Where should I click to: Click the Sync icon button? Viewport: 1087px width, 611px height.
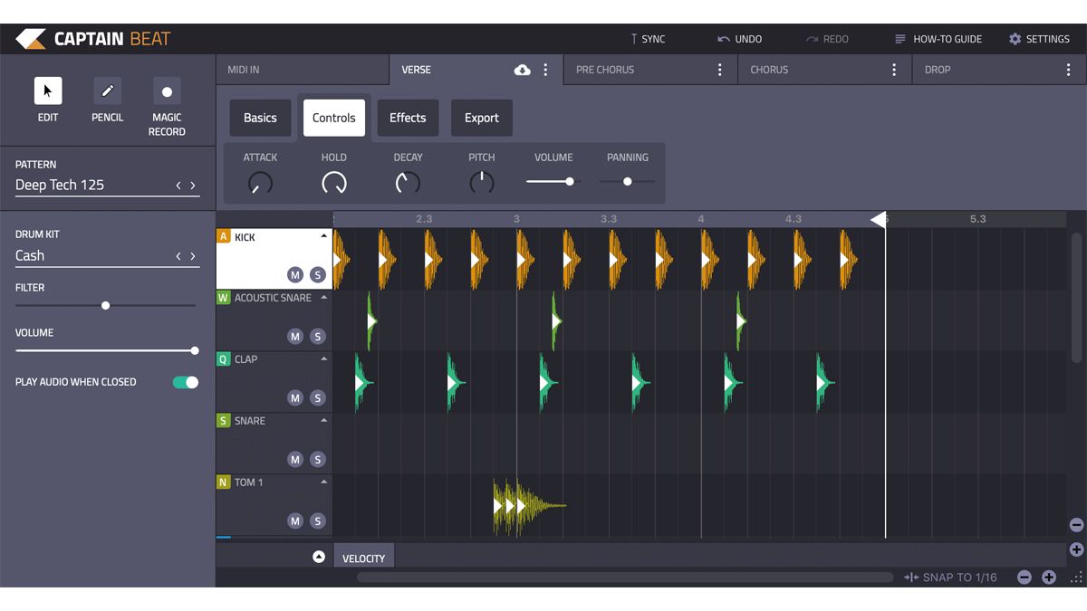[x=648, y=39]
